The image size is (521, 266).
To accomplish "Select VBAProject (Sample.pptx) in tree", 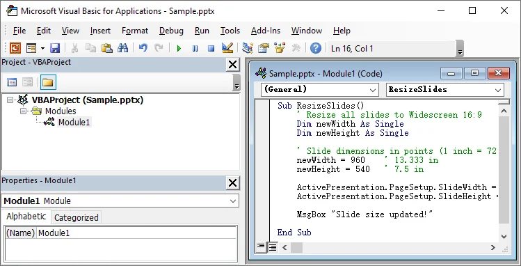I will [88, 100].
